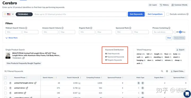Delete the 'arched full length mirror' keyword
Image resolution: width=191 pixels, height=98 pixels.
click(10, 83)
